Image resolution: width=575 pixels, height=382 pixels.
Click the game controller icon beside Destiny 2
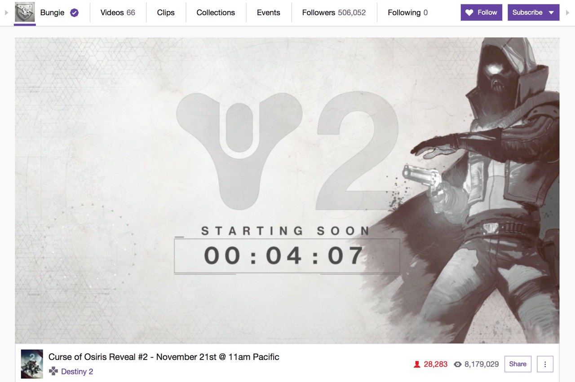53,371
